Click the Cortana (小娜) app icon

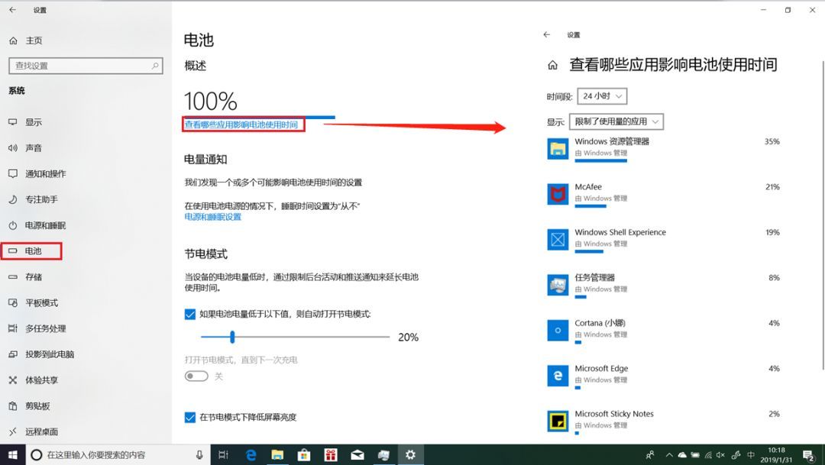(x=558, y=330)
